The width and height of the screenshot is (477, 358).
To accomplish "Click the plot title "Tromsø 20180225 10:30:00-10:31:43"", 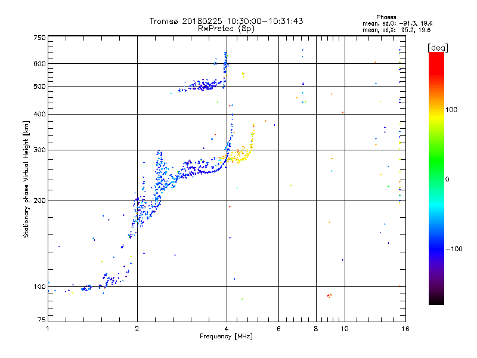I will click(226, 21).
